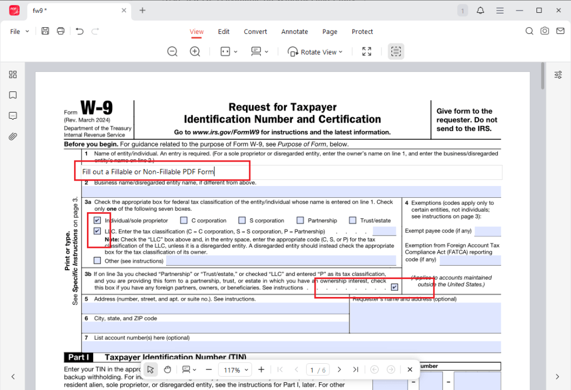
Task: Check the Partnership box
Action: click(301, 221)
